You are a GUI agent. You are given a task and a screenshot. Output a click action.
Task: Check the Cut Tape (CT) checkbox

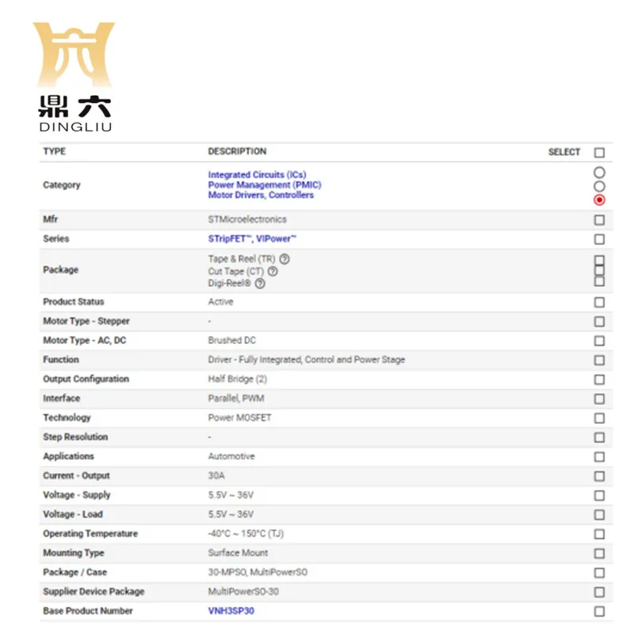599,270
